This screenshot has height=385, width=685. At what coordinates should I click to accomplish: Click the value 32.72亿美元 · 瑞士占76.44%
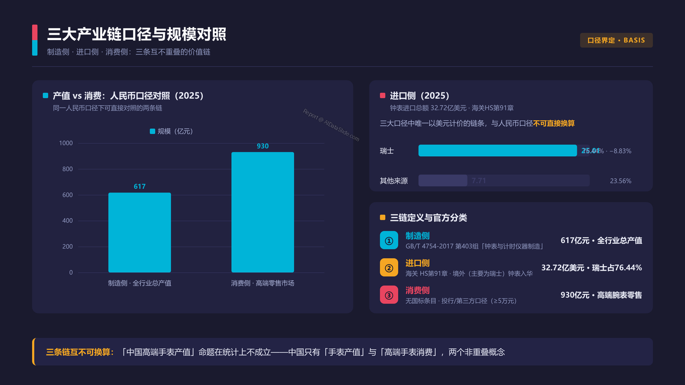592,267
